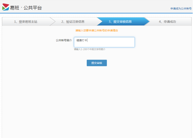Screen dimensions: 193x138
Task: Focus the 公共帐号简介 text box
Action: point(104,42)
